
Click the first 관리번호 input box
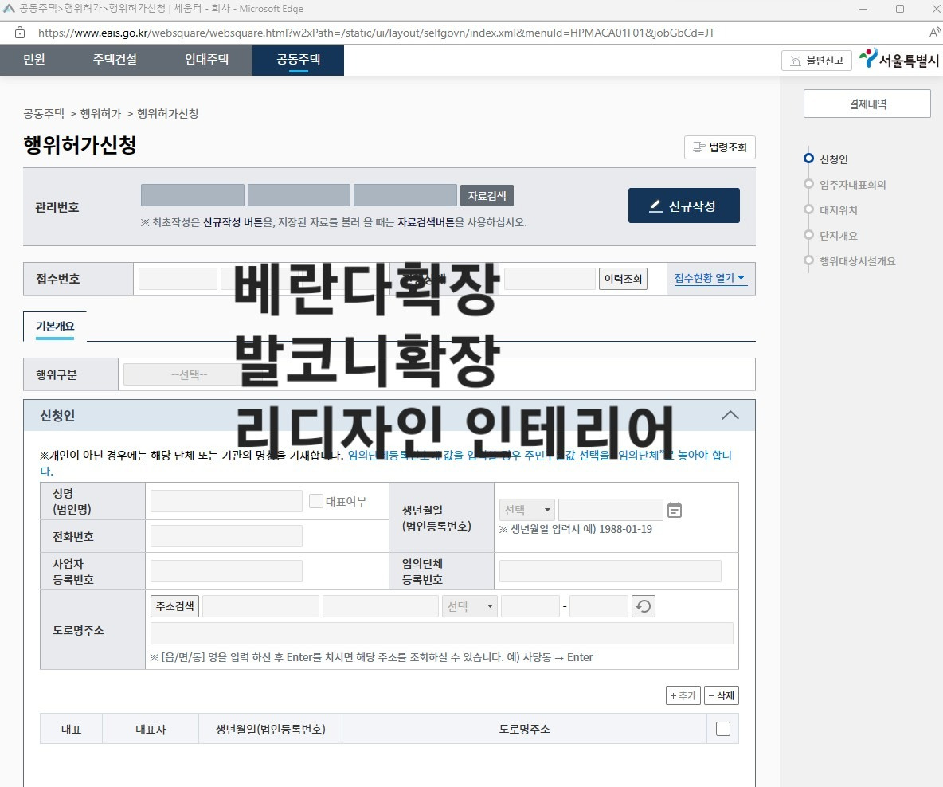(193, 195)
